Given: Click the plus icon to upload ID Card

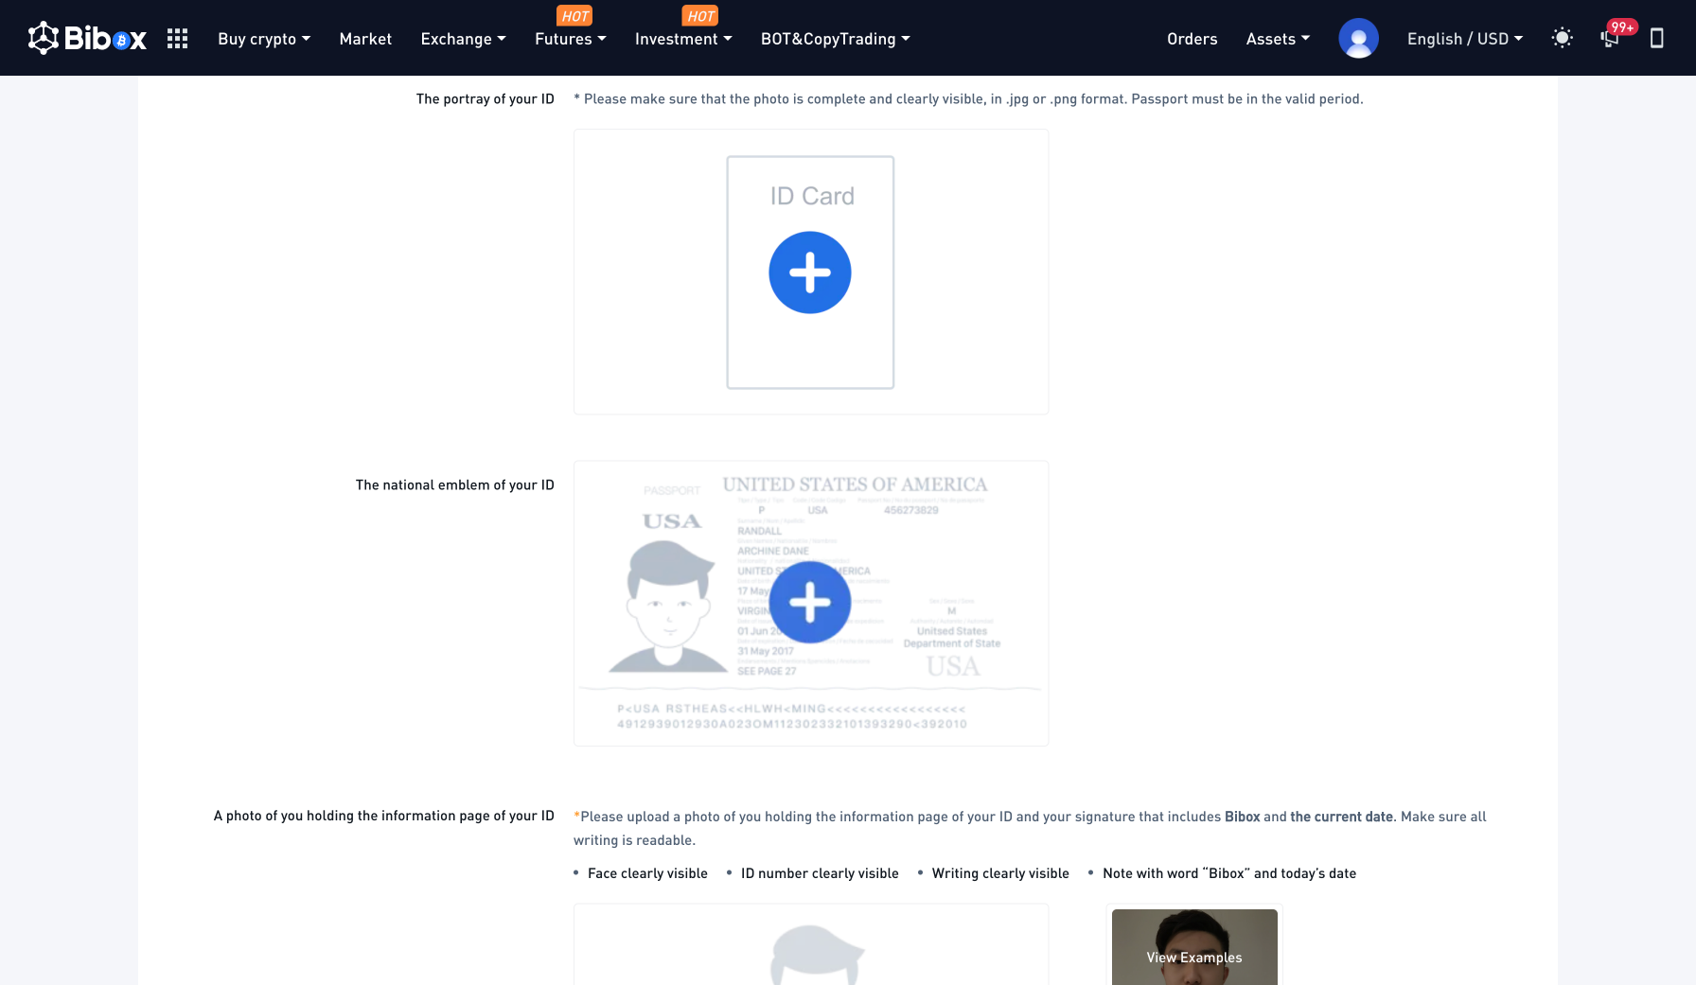Looking at the screenshot, I should click(x=809, y=273).
